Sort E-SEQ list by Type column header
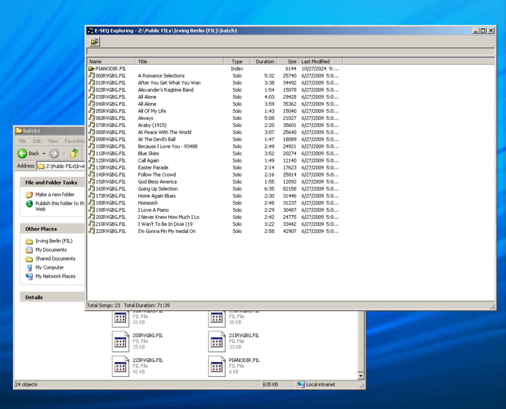The width and height of the screenshot is (506, 409). click(x=237, y=62)
